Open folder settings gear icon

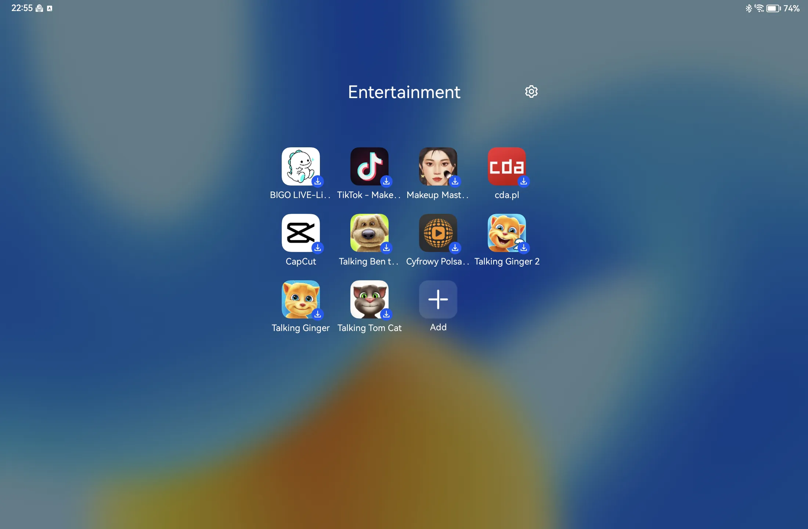click(531, 91)
